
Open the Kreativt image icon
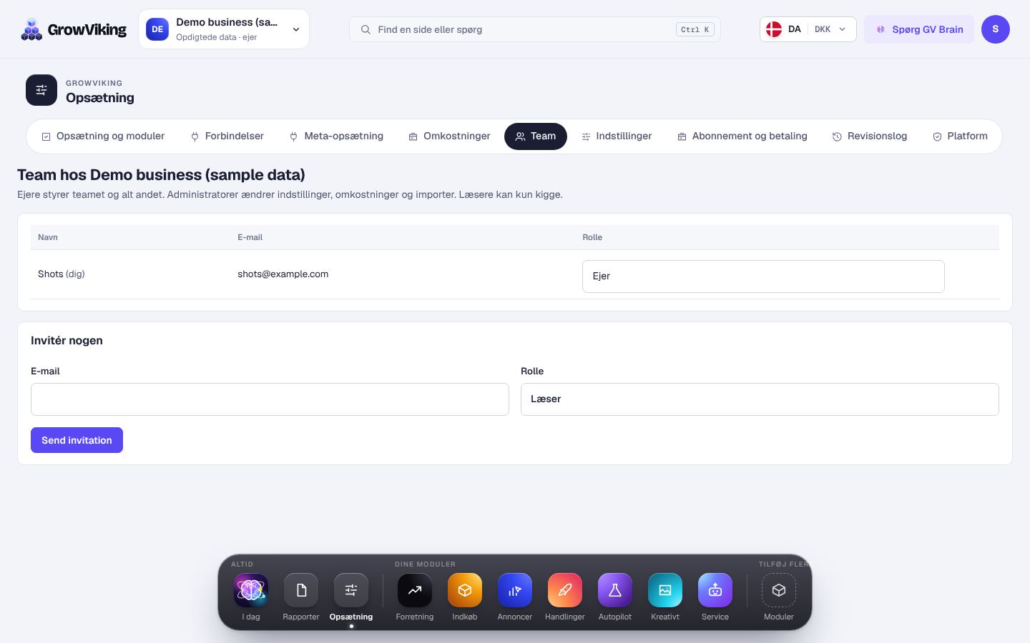665,590
